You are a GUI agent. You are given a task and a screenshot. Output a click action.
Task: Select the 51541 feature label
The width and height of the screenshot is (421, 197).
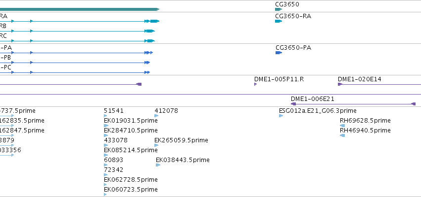coord(114,111)
